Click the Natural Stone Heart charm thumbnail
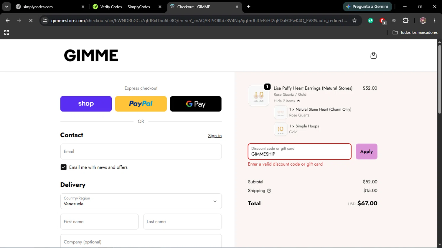The width and height of the screenshot is (442, 248). (x=281, y=112)
